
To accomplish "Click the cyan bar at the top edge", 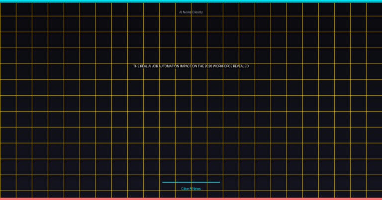I will [x=191, y=1].
